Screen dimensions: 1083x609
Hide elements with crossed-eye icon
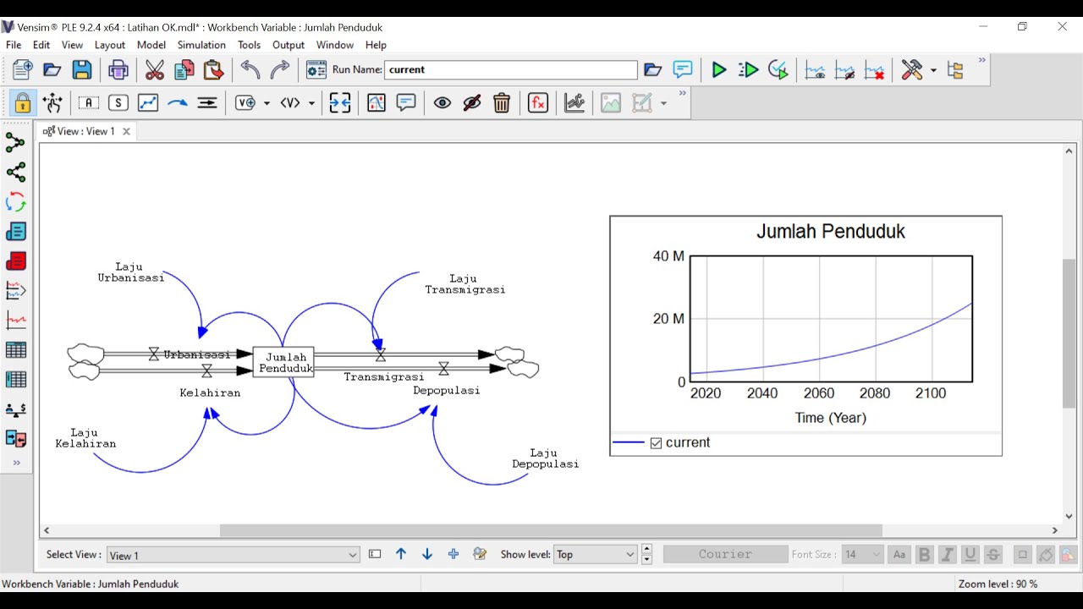click(x=472, y=103)
